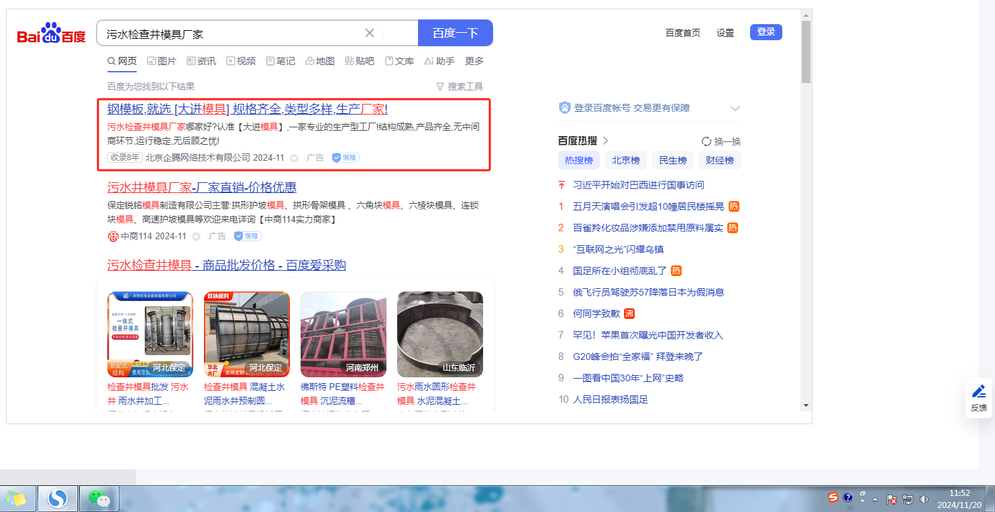Click the 中商114 source logo
Screen dimensions: 995x512
113,236
